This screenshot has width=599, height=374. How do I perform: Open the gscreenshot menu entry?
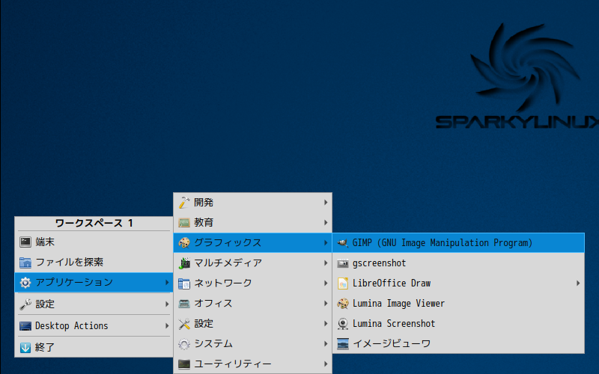458,263
